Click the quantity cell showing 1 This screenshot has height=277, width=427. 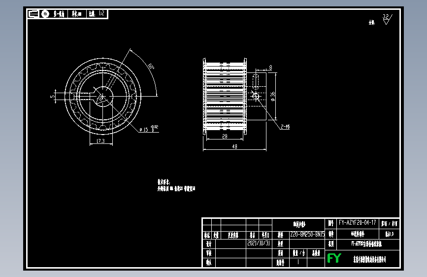(x=298, y=262)
